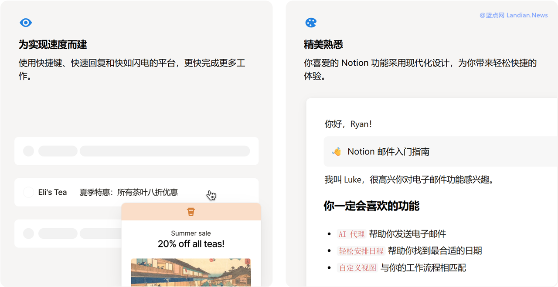Screen dimensions: 558x287
Task: Click the 轻松安排日程 tag
Action: coord(361,251)
